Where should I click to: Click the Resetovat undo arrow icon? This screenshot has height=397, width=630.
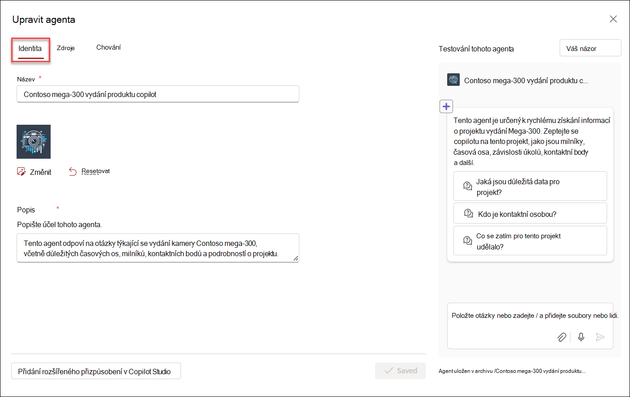[73, 172]
